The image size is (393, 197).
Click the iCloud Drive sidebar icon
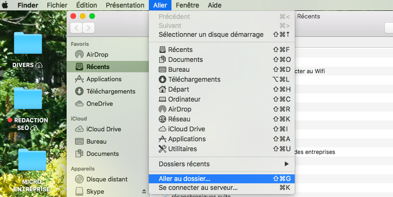tap(79, 129)
